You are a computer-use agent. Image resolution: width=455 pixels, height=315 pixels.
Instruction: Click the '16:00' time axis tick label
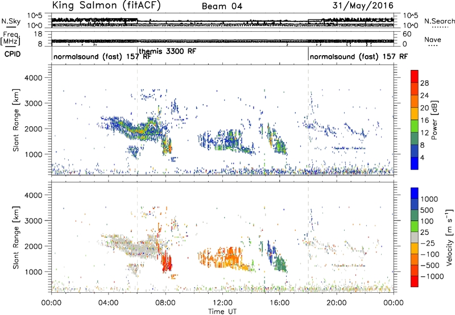click(279, 303)
